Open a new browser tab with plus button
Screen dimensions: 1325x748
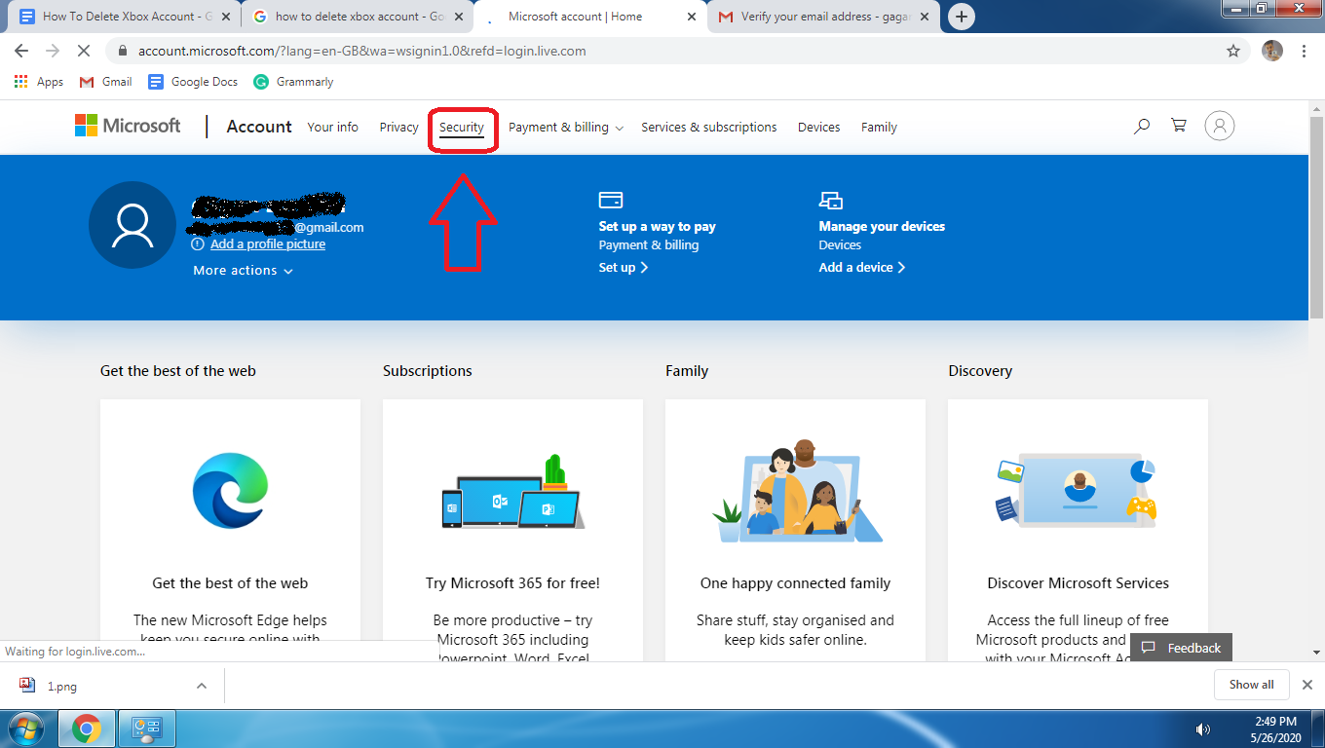coord(962,17)
